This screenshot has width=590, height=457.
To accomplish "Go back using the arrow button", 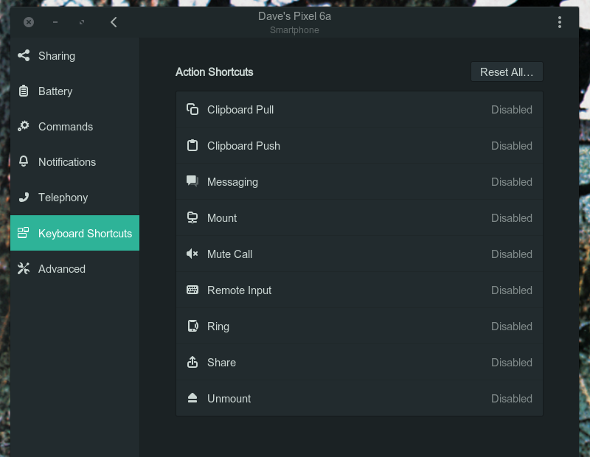I will click(x=114, y=21).
